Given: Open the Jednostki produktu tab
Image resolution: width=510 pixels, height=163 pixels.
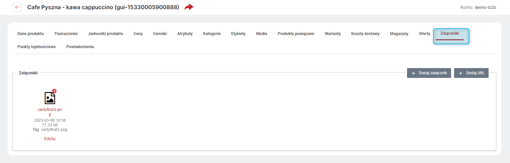Looking at the screenshot, I should pyautogui.click(x=106, y=34).
